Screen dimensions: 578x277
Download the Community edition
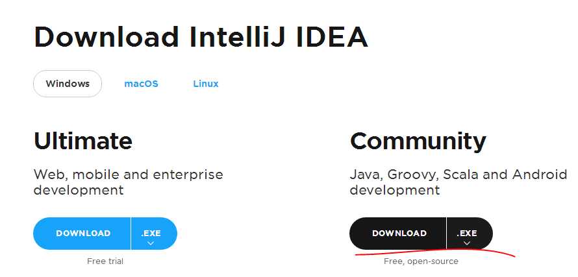(399, 234)
